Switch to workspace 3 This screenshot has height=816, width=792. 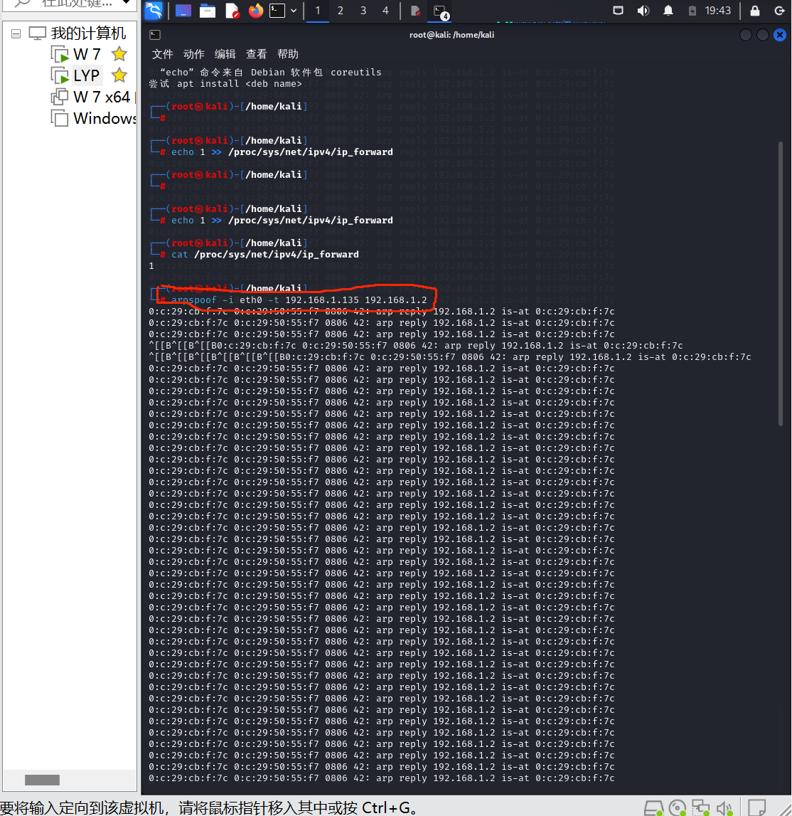(x=363, y=11)
